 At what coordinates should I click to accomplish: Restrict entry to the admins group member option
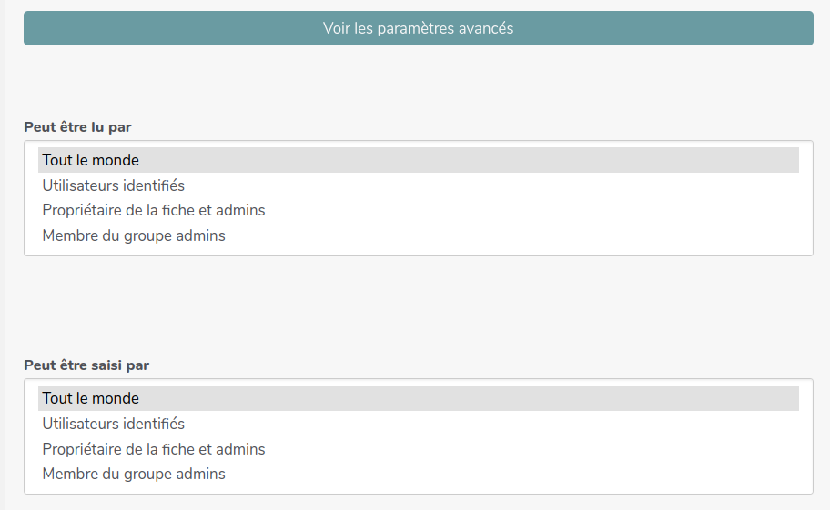134,475
